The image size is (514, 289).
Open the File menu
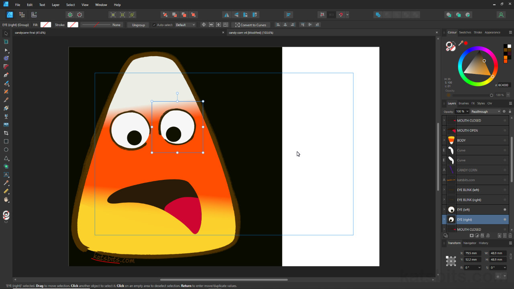coord(18,5)
